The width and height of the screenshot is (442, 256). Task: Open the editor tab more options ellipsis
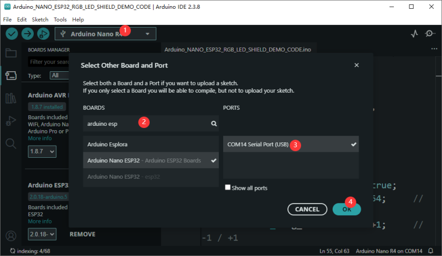[x=434, y=49]
